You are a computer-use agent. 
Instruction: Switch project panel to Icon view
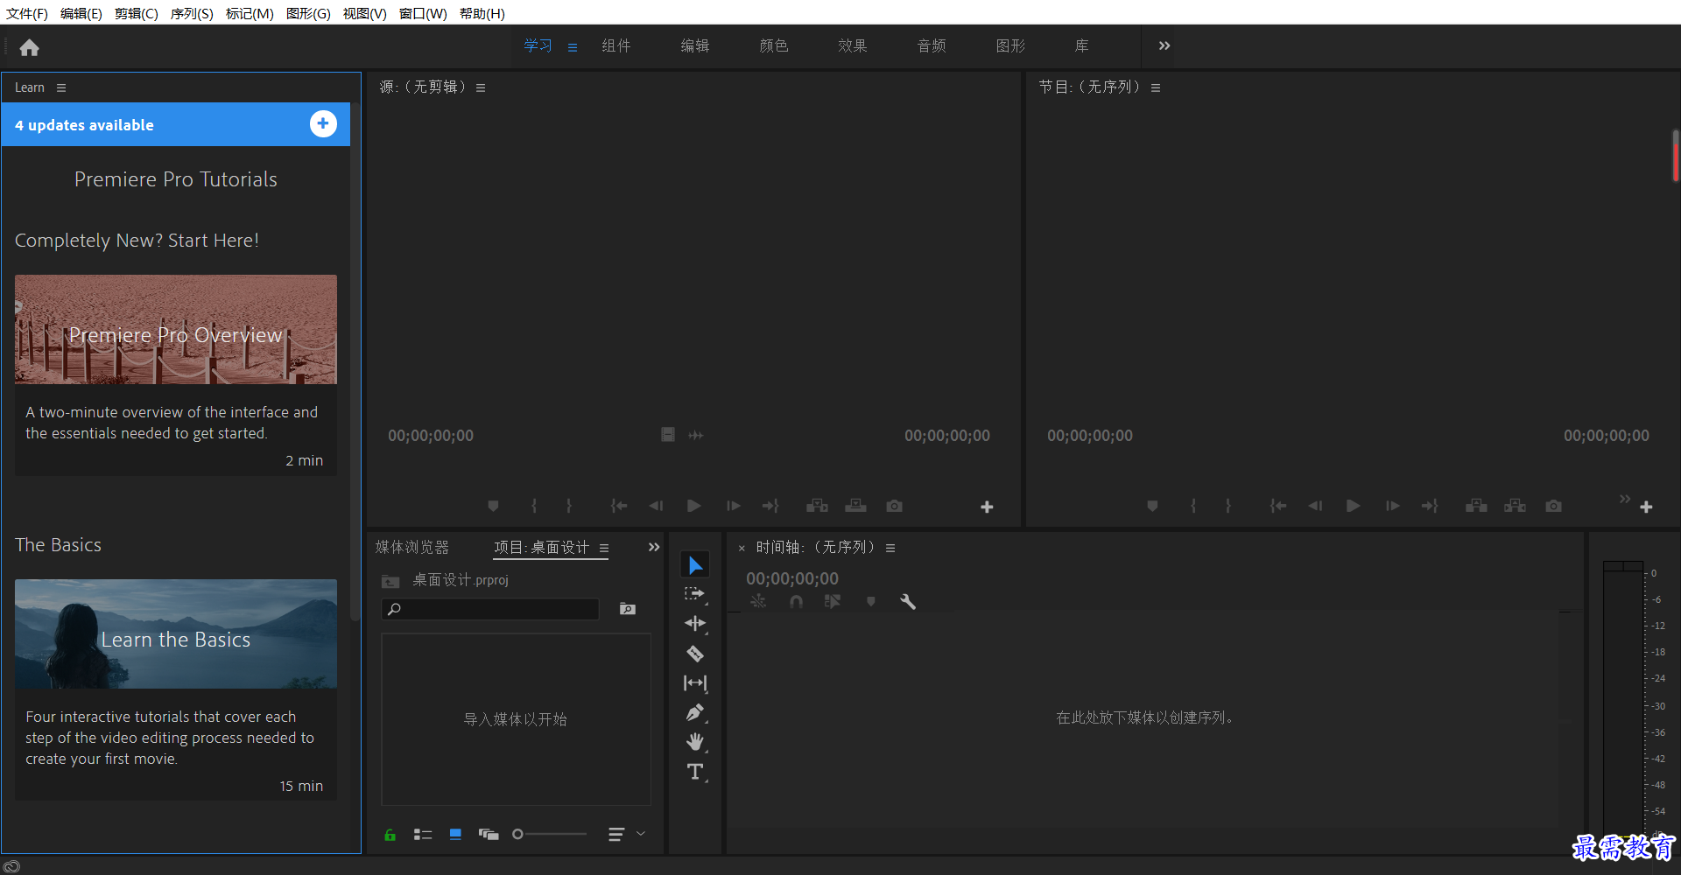click(455, 835)
